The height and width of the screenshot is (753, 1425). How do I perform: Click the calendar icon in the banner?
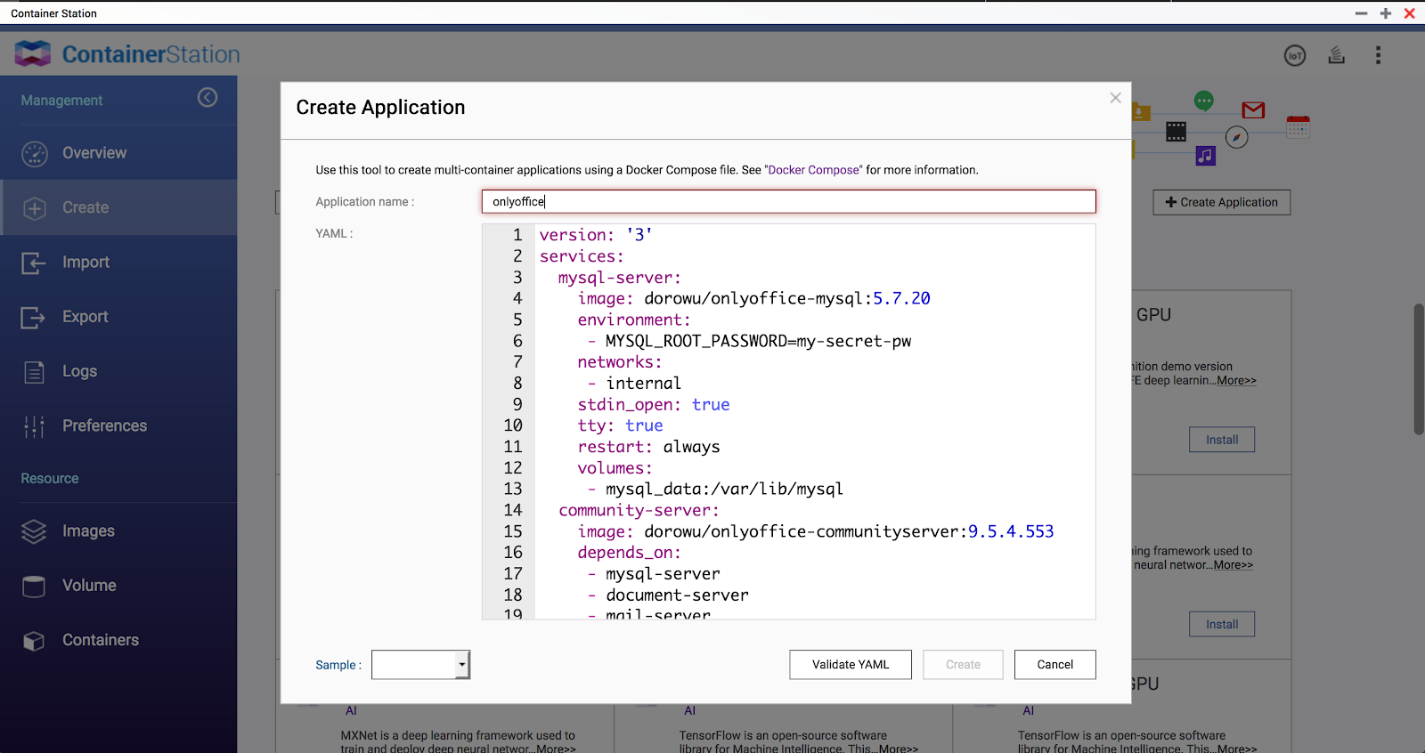(x=1299, y=126)
